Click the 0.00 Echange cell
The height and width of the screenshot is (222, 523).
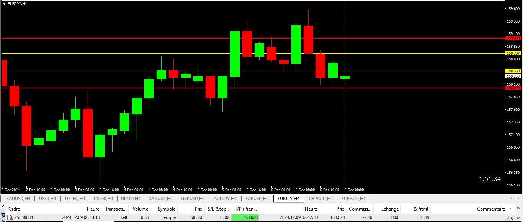pos(395,217)
